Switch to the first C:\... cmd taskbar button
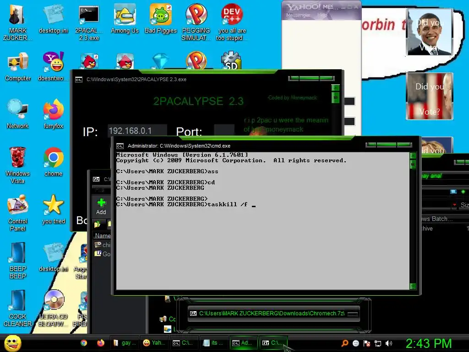This screenshot has height=352, width=469. pos(184,343)
